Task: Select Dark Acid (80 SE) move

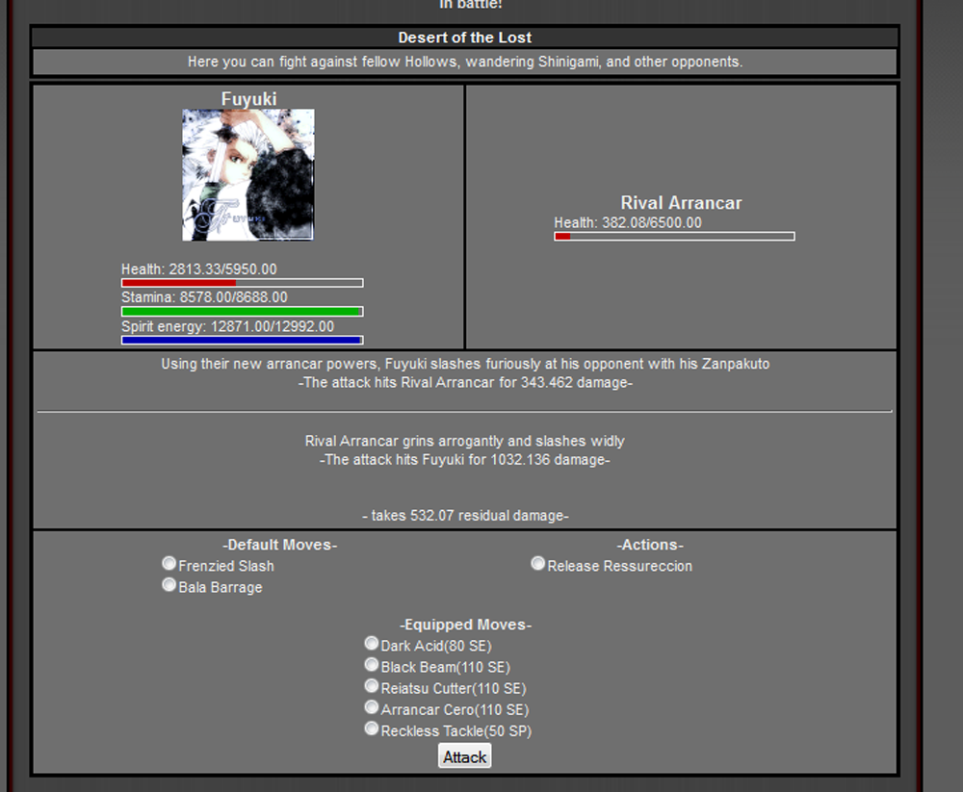Action: (371, 643)
